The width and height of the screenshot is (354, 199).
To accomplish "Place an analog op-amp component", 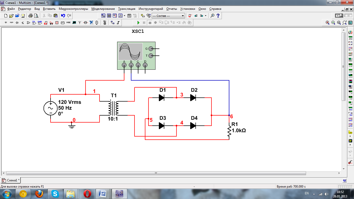I will pos(29,23).
